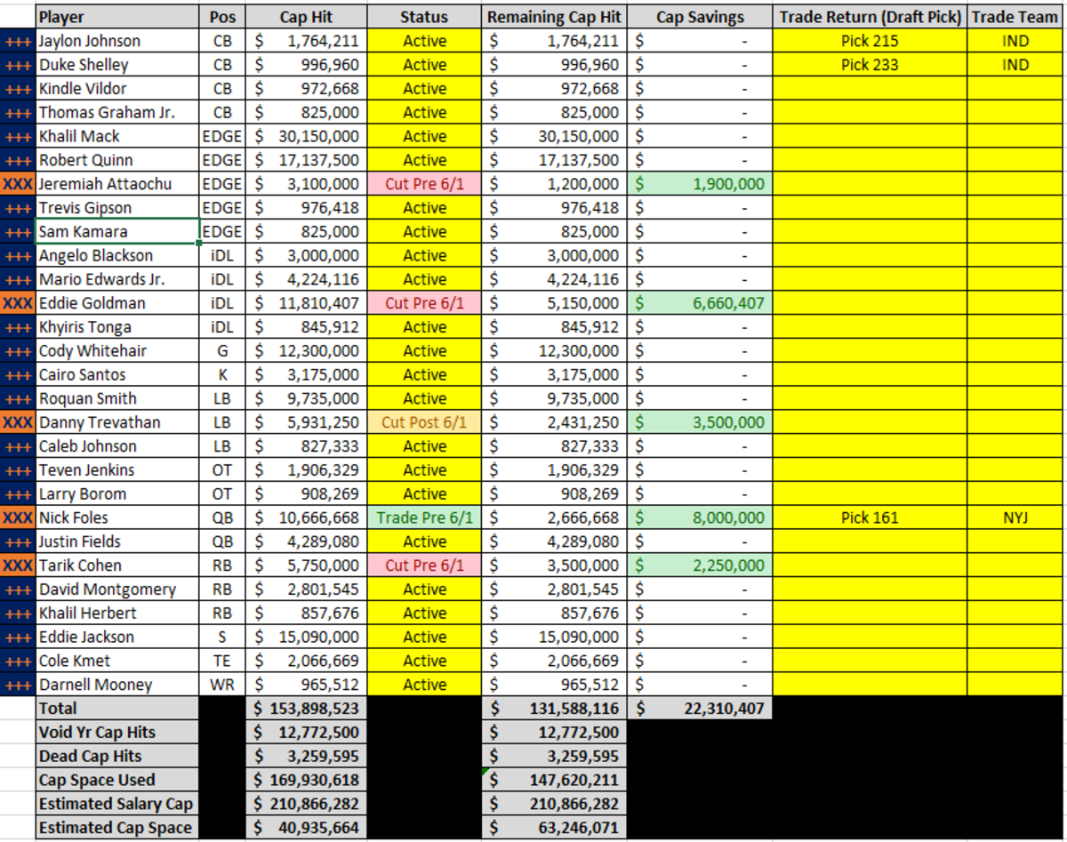This screenshot has height=842, width=1067.
Task: Click Eddie Goldman's Cut Pre 6/1 status cell
Action: point(424,303)
